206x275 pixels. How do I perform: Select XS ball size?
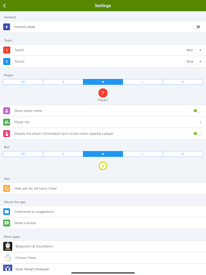[23, 154]
